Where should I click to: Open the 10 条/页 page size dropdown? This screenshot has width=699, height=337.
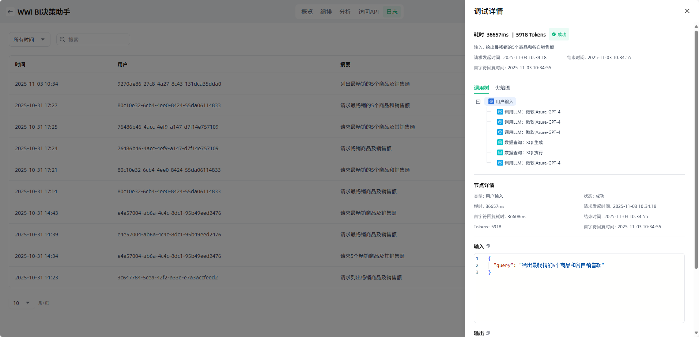coord(22,303)
